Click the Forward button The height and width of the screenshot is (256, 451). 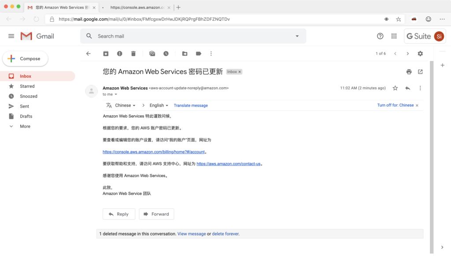click(x=156, y=214)
